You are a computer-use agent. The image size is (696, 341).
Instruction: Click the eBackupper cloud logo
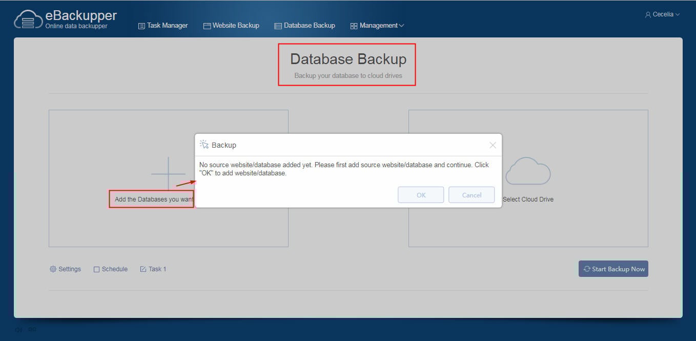click(x=28, y=19)
